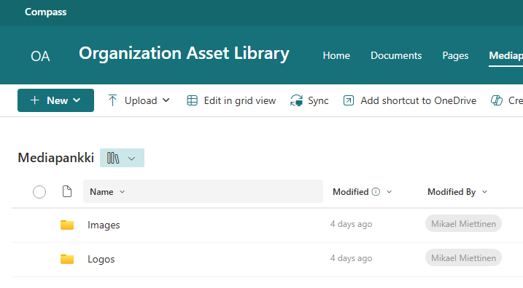This screenshot has width=523, height=288.
Task: Expand the Name column sort menu
Action: point(122,192)
